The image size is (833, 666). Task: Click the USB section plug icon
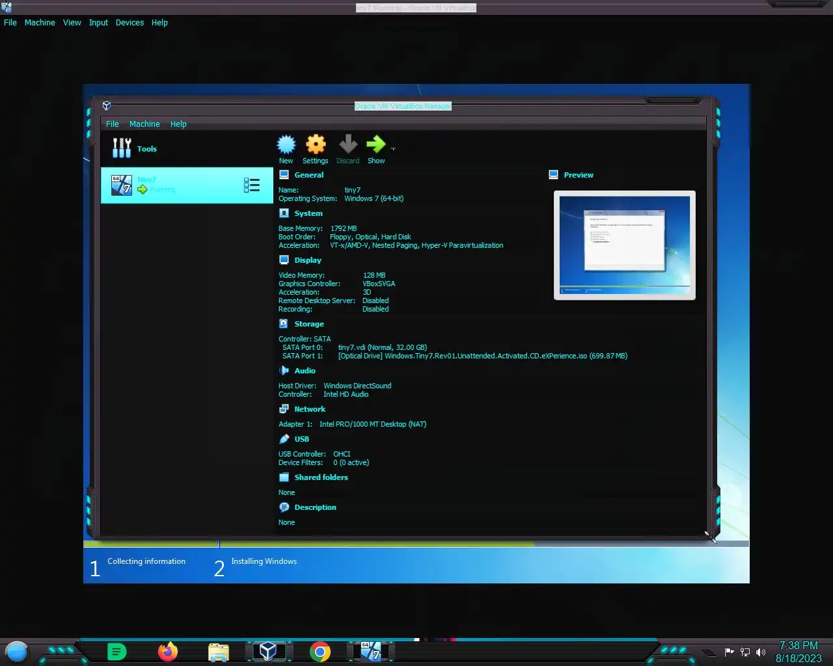point(284,439)
